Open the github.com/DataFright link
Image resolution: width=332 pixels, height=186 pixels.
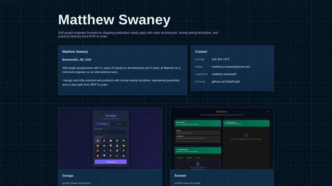point(226,82)
